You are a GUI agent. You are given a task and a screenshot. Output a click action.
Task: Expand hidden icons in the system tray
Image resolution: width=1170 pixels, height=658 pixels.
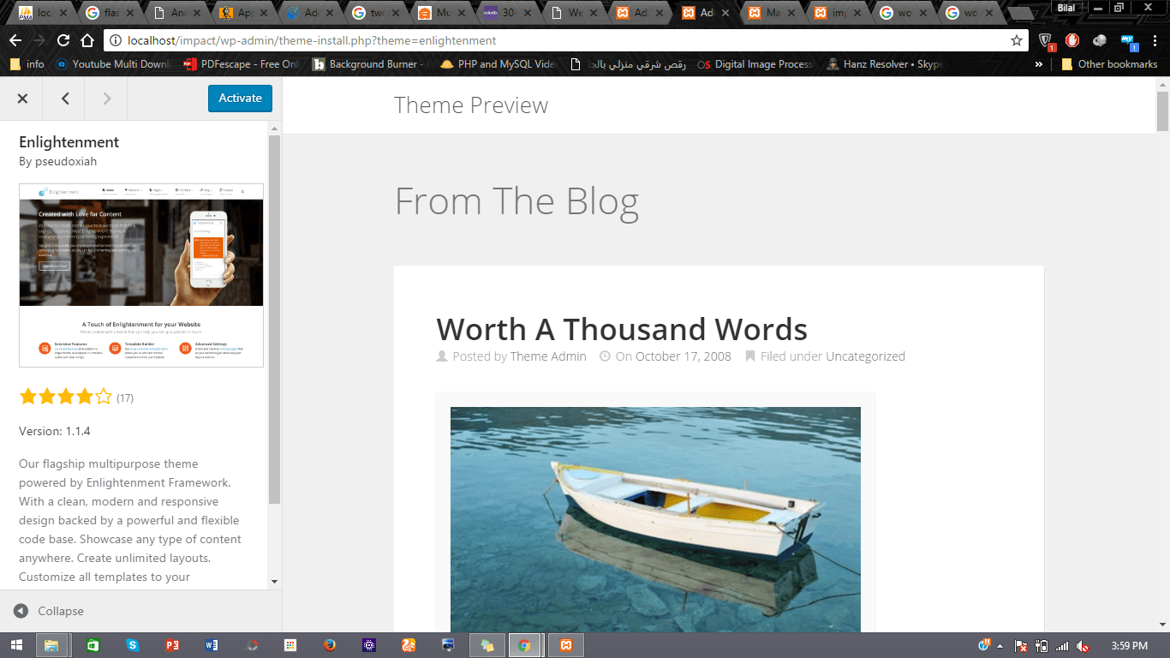pos(999,646)
